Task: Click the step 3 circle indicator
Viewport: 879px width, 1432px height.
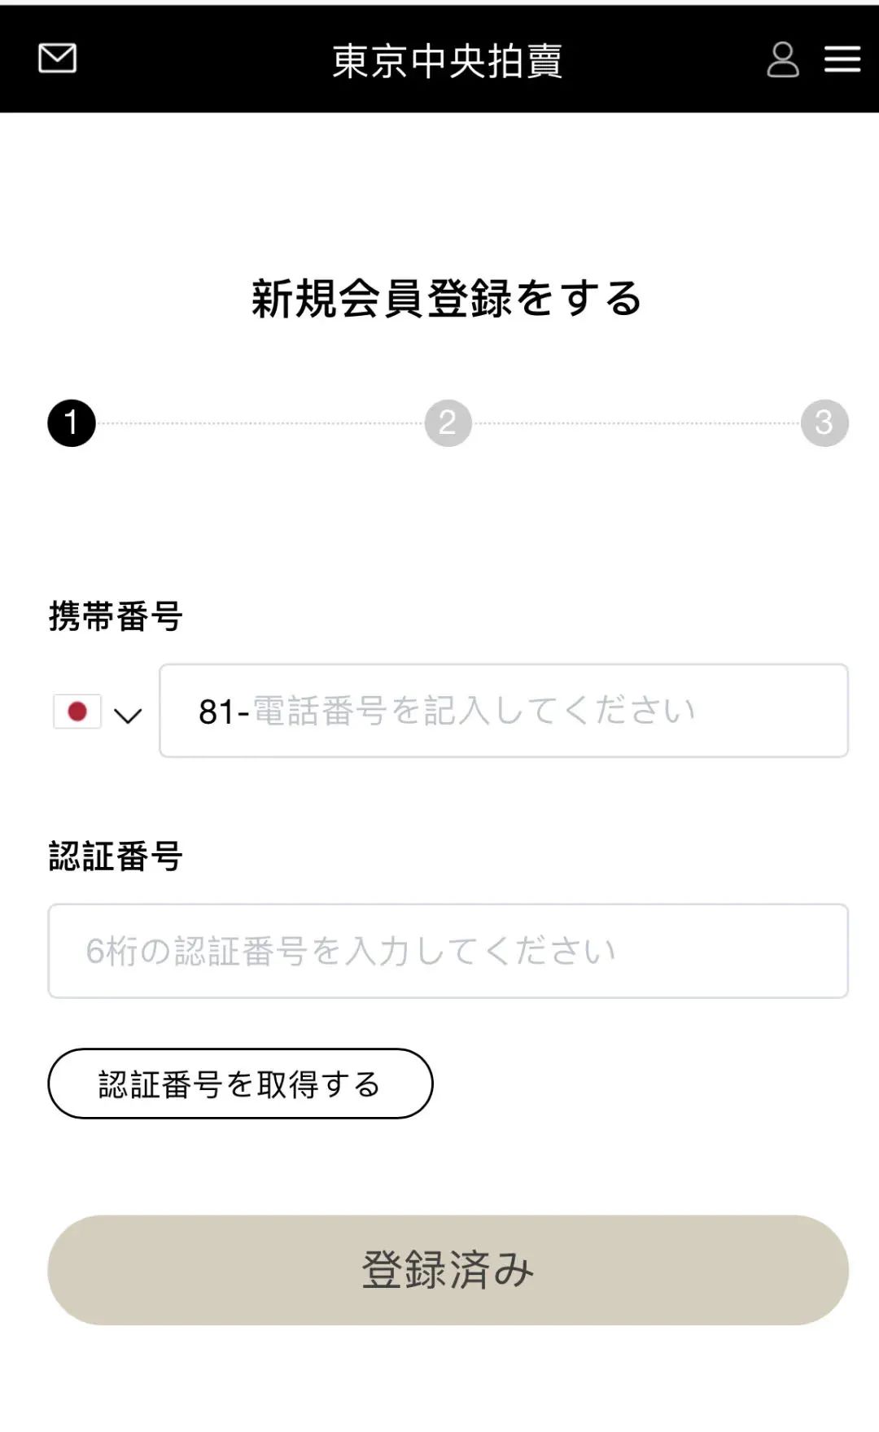Action: [x=824, y=423]
